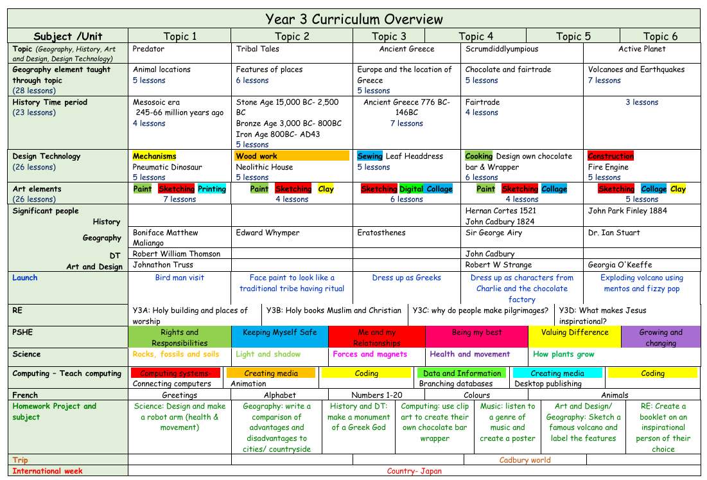Select the Rights and Responsibilities PSHE cell
Screen dimensions: 707x480
180,337
